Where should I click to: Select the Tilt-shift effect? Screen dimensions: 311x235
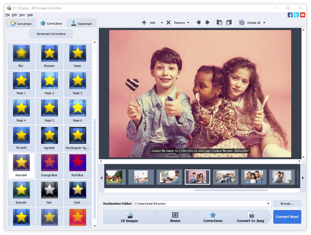pos(21,138)
